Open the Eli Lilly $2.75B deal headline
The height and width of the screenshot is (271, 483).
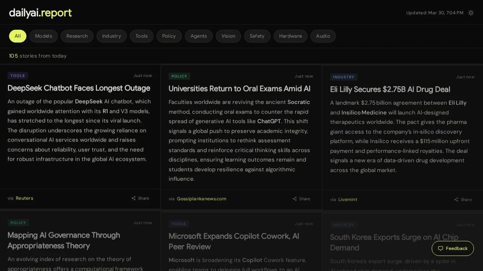pyautogui.click(x=390, y=89)
